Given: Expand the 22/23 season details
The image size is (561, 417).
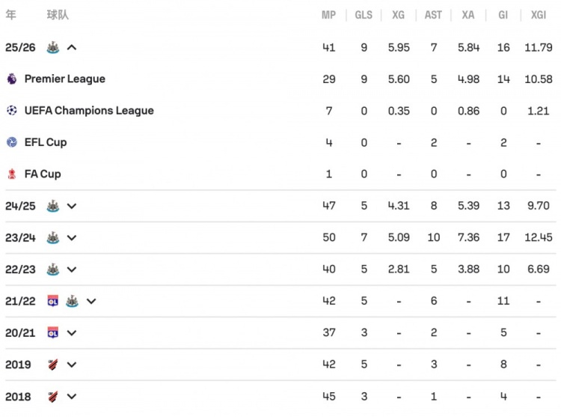Looking at the screenshot, I should click(72, 270).
